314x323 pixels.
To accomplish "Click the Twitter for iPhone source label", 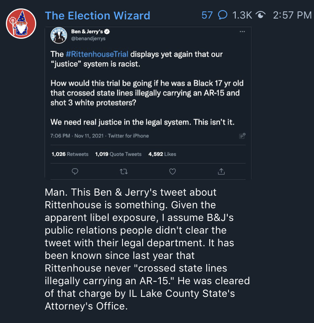I will 128,136.
